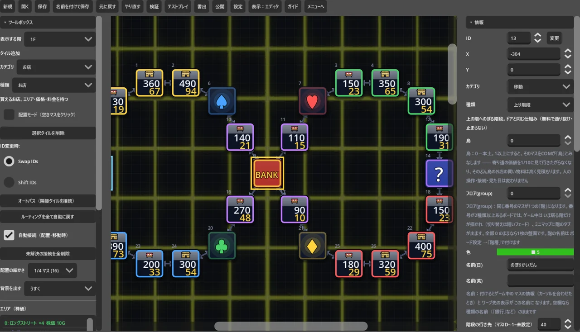Click the canvas horizontal scrollbar

[x=291, y=326]
